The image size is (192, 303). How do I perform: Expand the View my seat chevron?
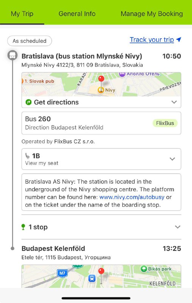click(172, 159)
